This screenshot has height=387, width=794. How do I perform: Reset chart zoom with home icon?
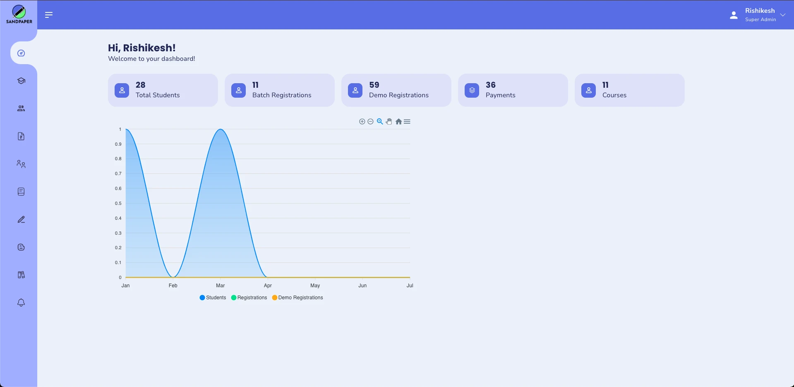pyautogui.click(x=398, y=122)
